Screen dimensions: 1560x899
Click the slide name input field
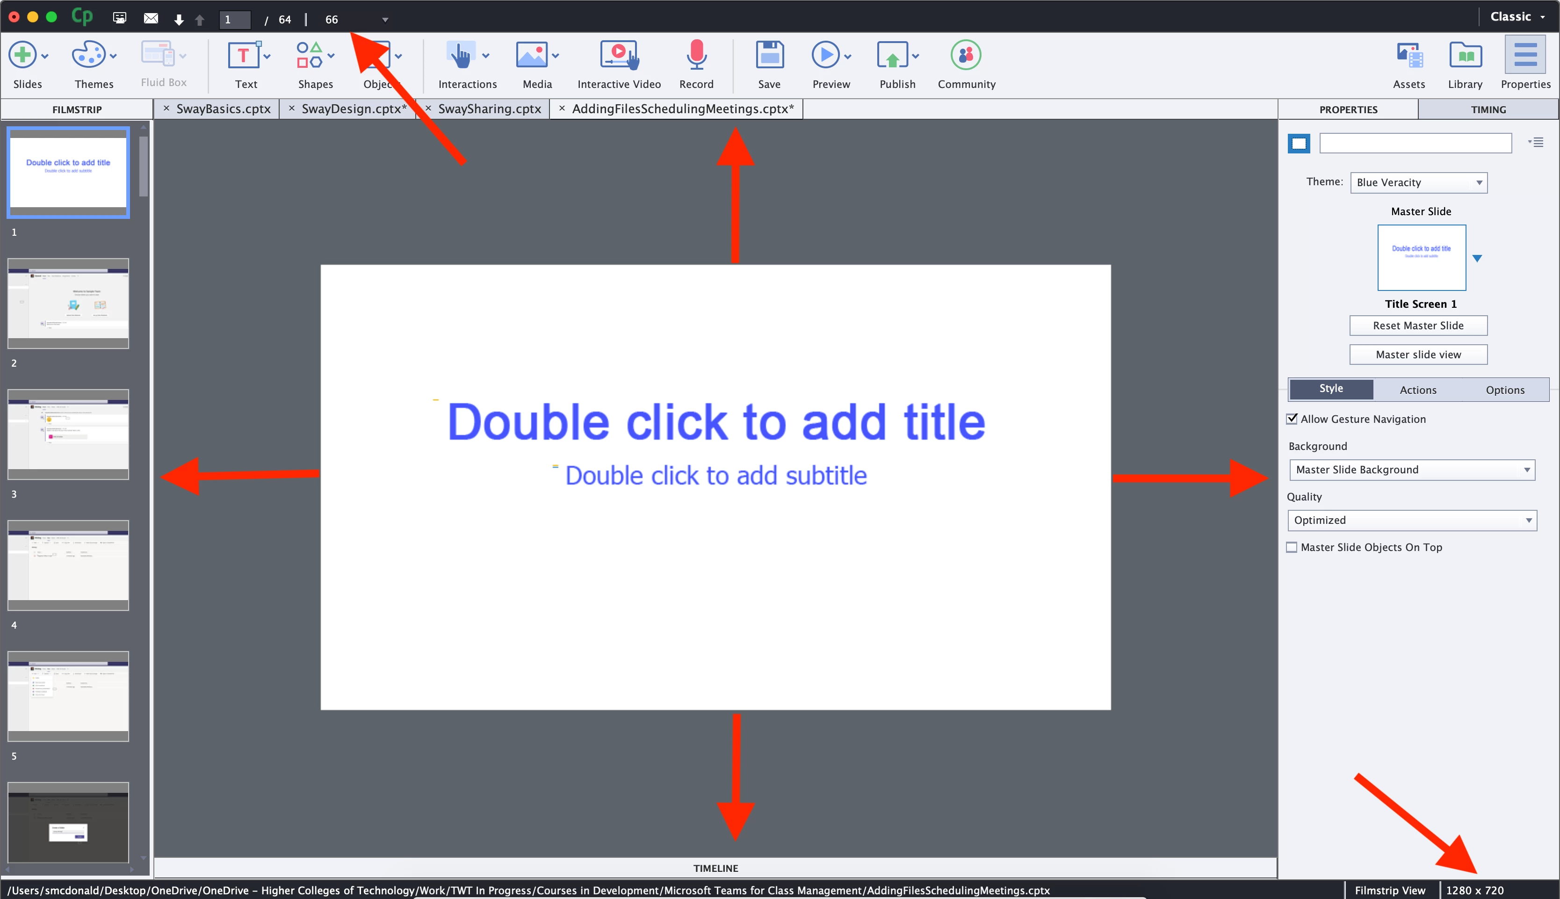[x=1415, y=143]
